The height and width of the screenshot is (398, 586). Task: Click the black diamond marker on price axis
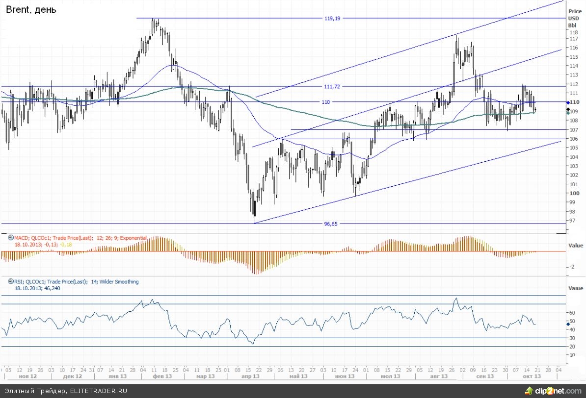567,109
